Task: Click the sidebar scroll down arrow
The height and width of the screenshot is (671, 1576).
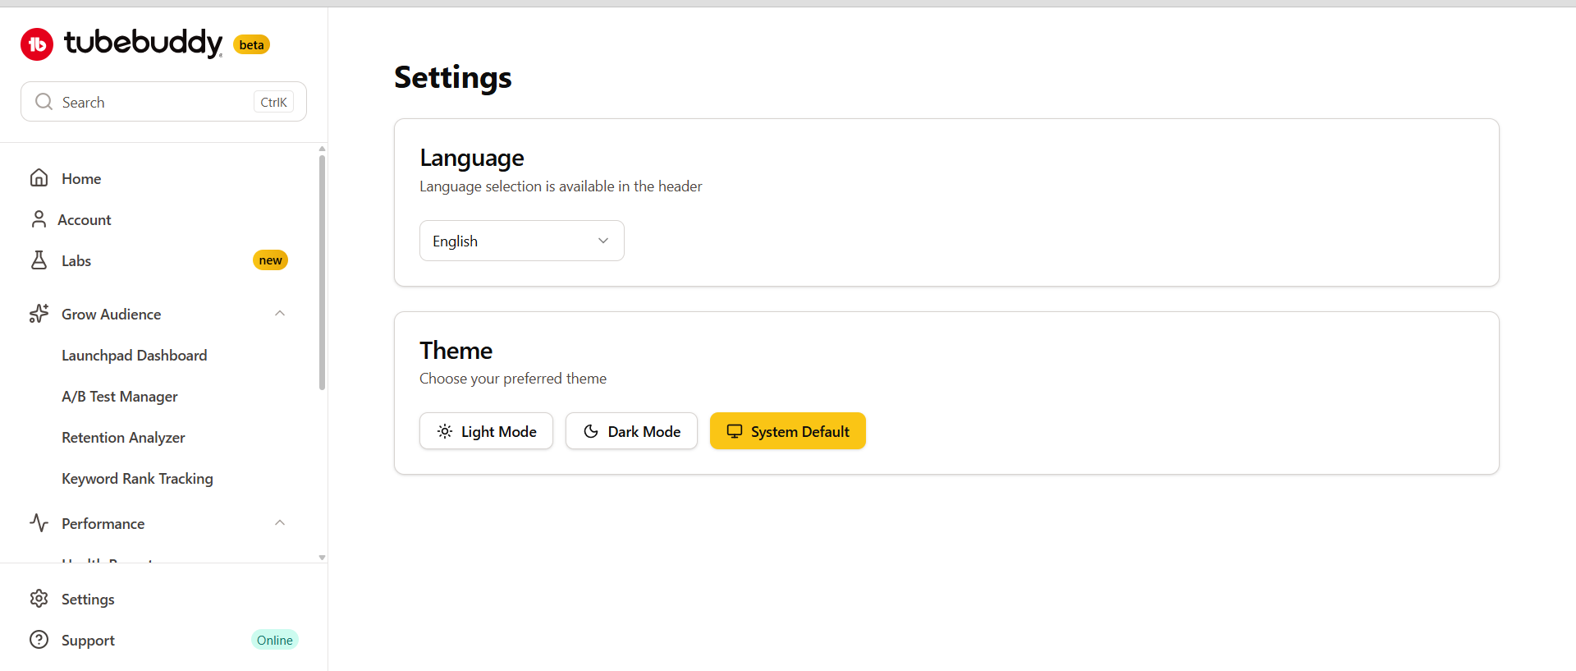Action: pos(322,558)
